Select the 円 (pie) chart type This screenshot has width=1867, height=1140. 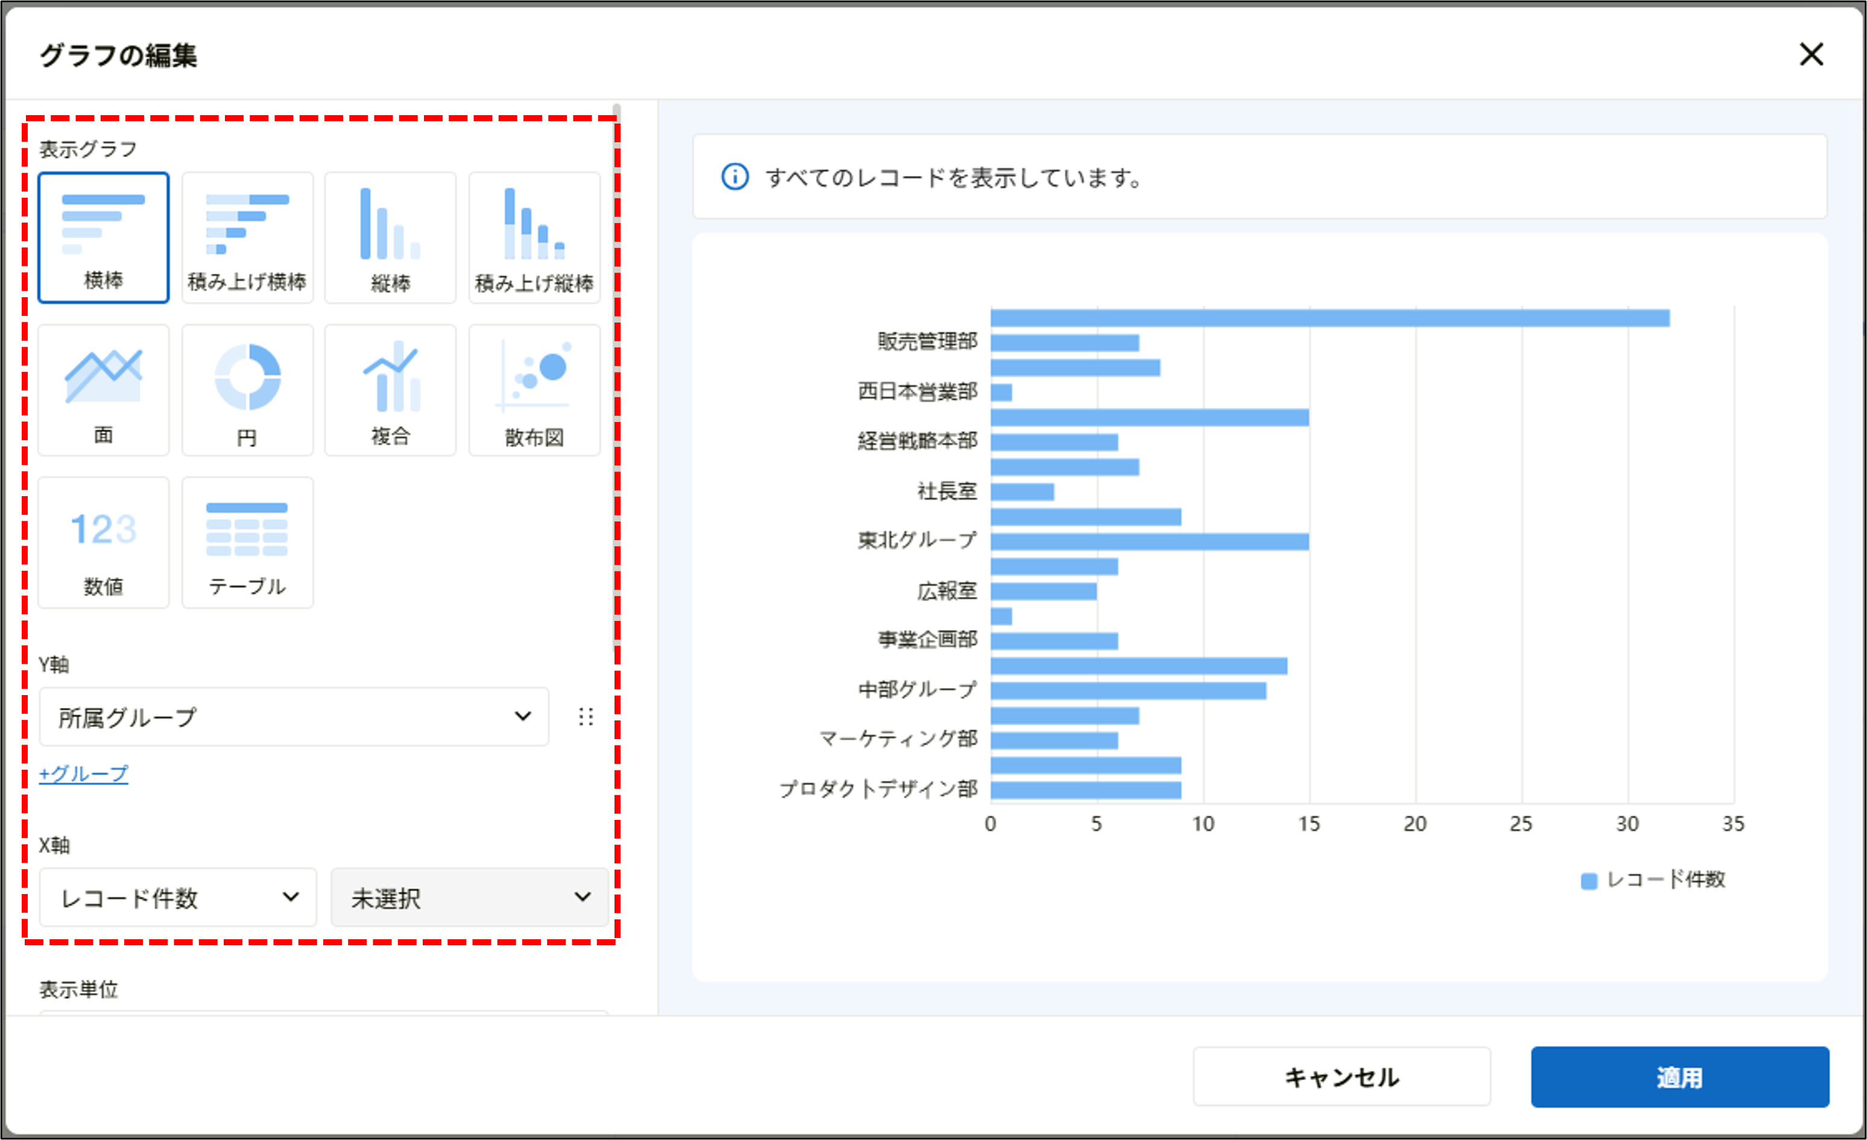tap(247, 389)
